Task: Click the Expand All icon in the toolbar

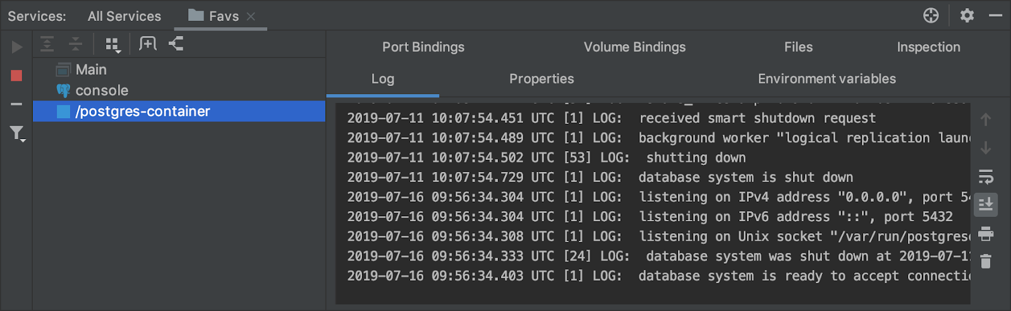Action: (x=47, y=44)
